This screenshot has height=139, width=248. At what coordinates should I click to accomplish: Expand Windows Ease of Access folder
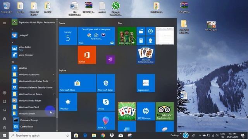point(33,94)
